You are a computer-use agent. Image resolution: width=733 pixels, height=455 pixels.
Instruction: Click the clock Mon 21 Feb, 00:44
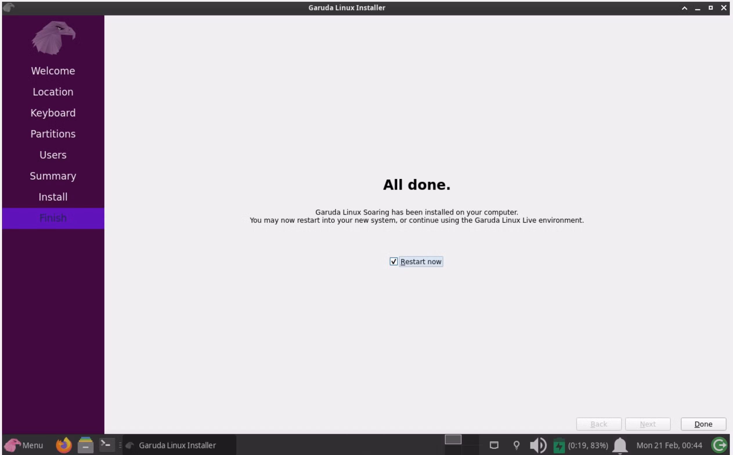[669, 445]
